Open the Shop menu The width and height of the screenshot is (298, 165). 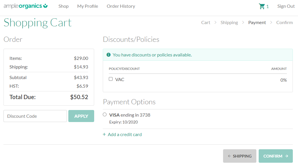[63, 6]
